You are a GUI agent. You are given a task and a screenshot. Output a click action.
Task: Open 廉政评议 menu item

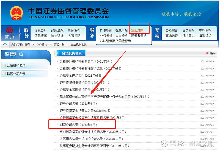(205, 36)
